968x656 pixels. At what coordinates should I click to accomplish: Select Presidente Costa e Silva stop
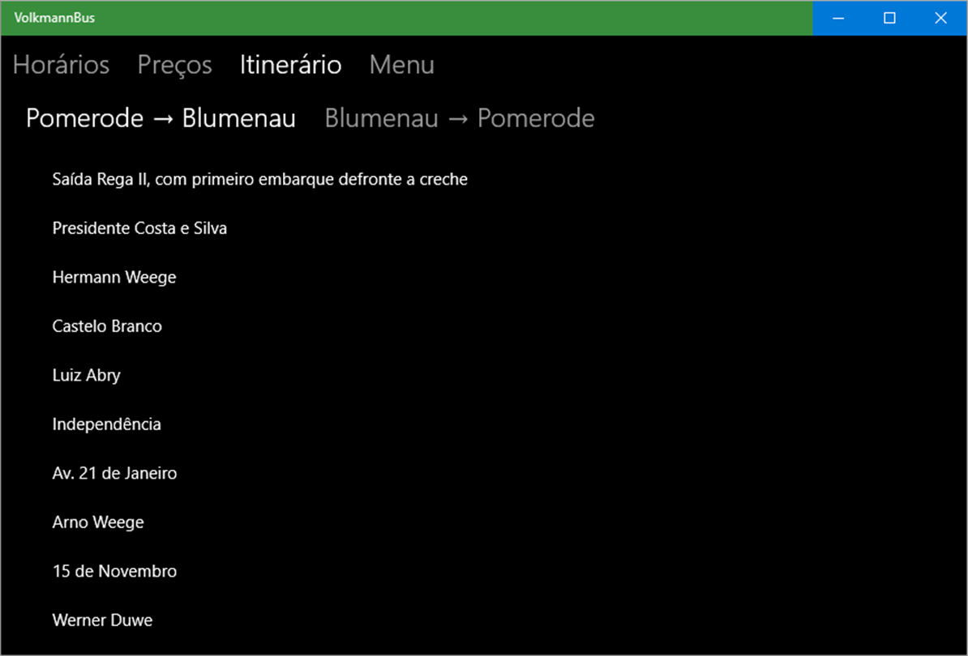(139, 228)
